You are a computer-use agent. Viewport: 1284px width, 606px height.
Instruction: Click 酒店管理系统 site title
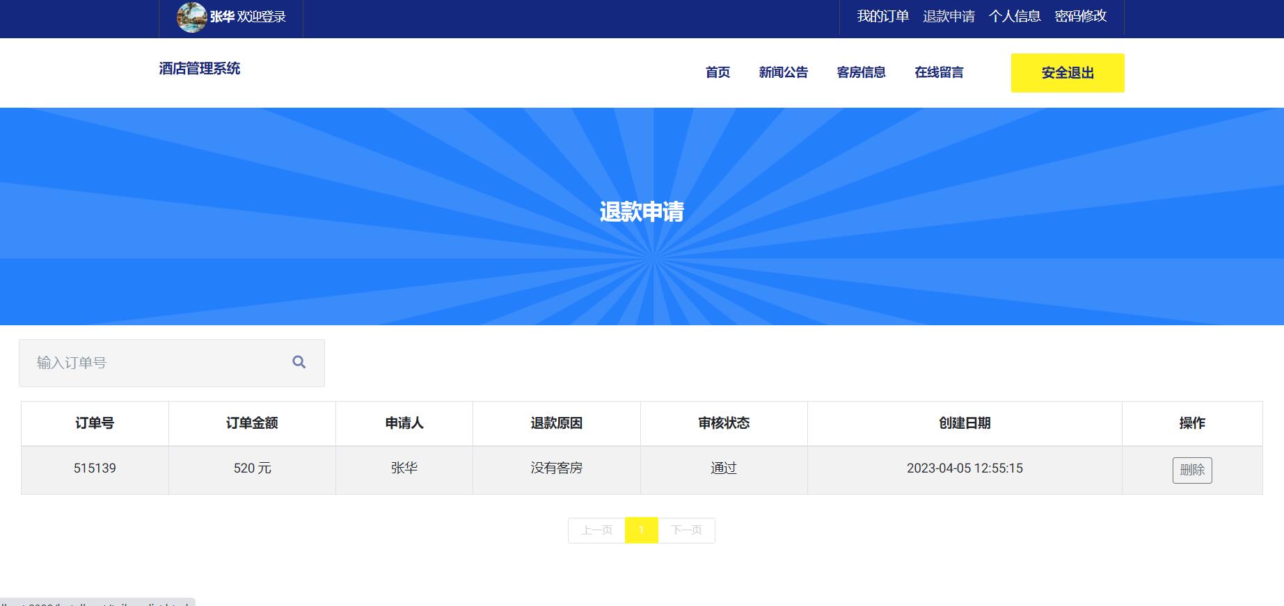pyautogui.click(x=200, y=68)
